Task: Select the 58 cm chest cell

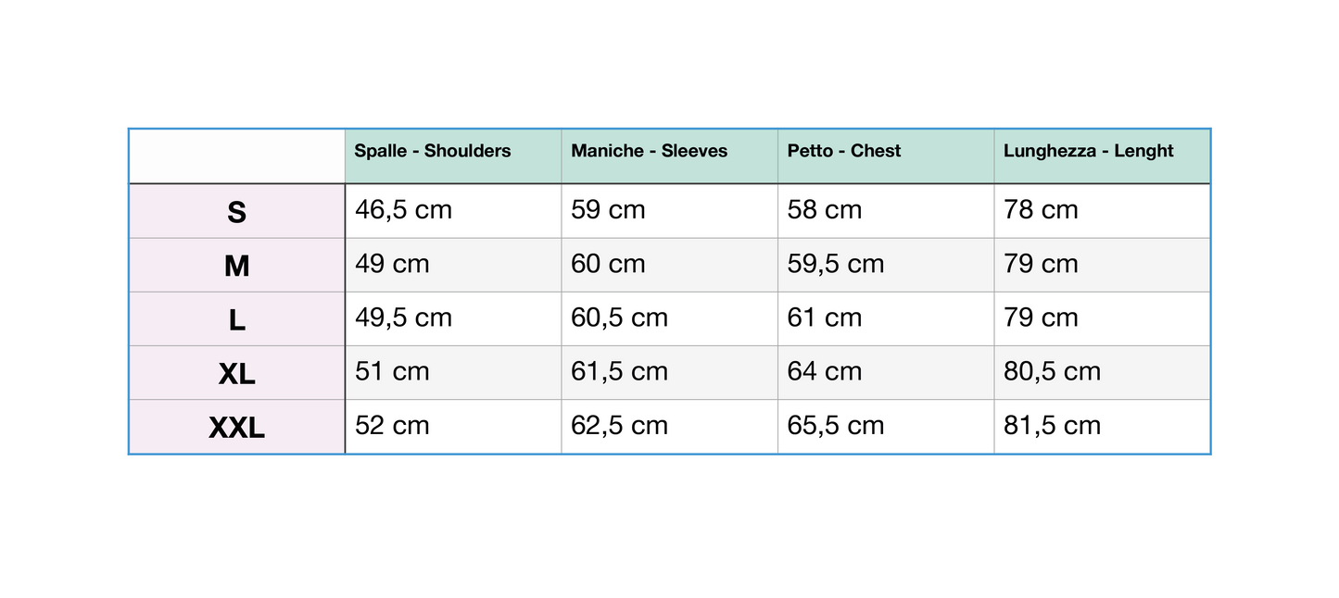Action: (x=825, y=210)
